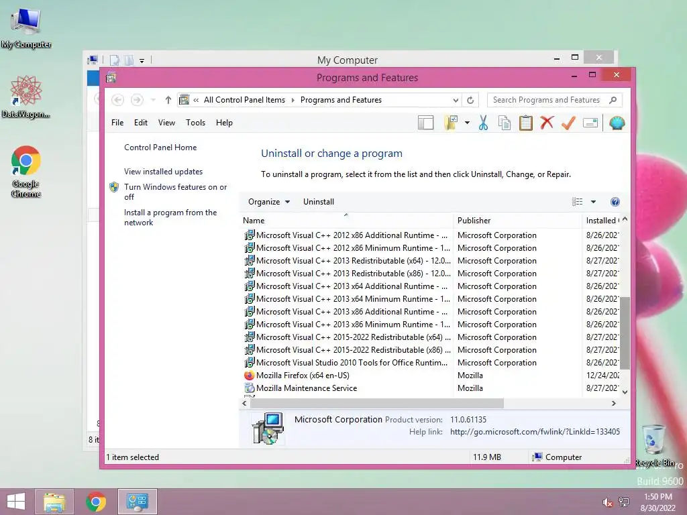Click the globe shell icon in toolbar
This screenshot has height=515, width=687.
617,123
